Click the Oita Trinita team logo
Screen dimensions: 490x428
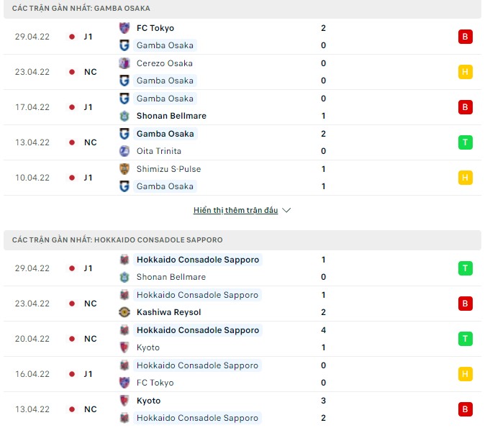pyautogui.click(x=124, y=151)
